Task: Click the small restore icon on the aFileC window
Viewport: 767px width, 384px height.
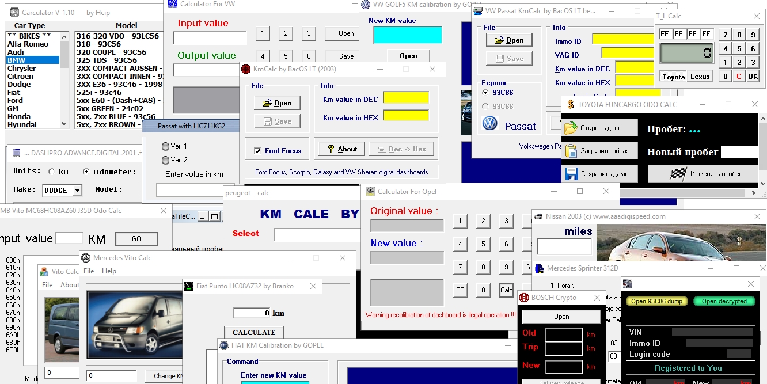Action: pos(214,216)
